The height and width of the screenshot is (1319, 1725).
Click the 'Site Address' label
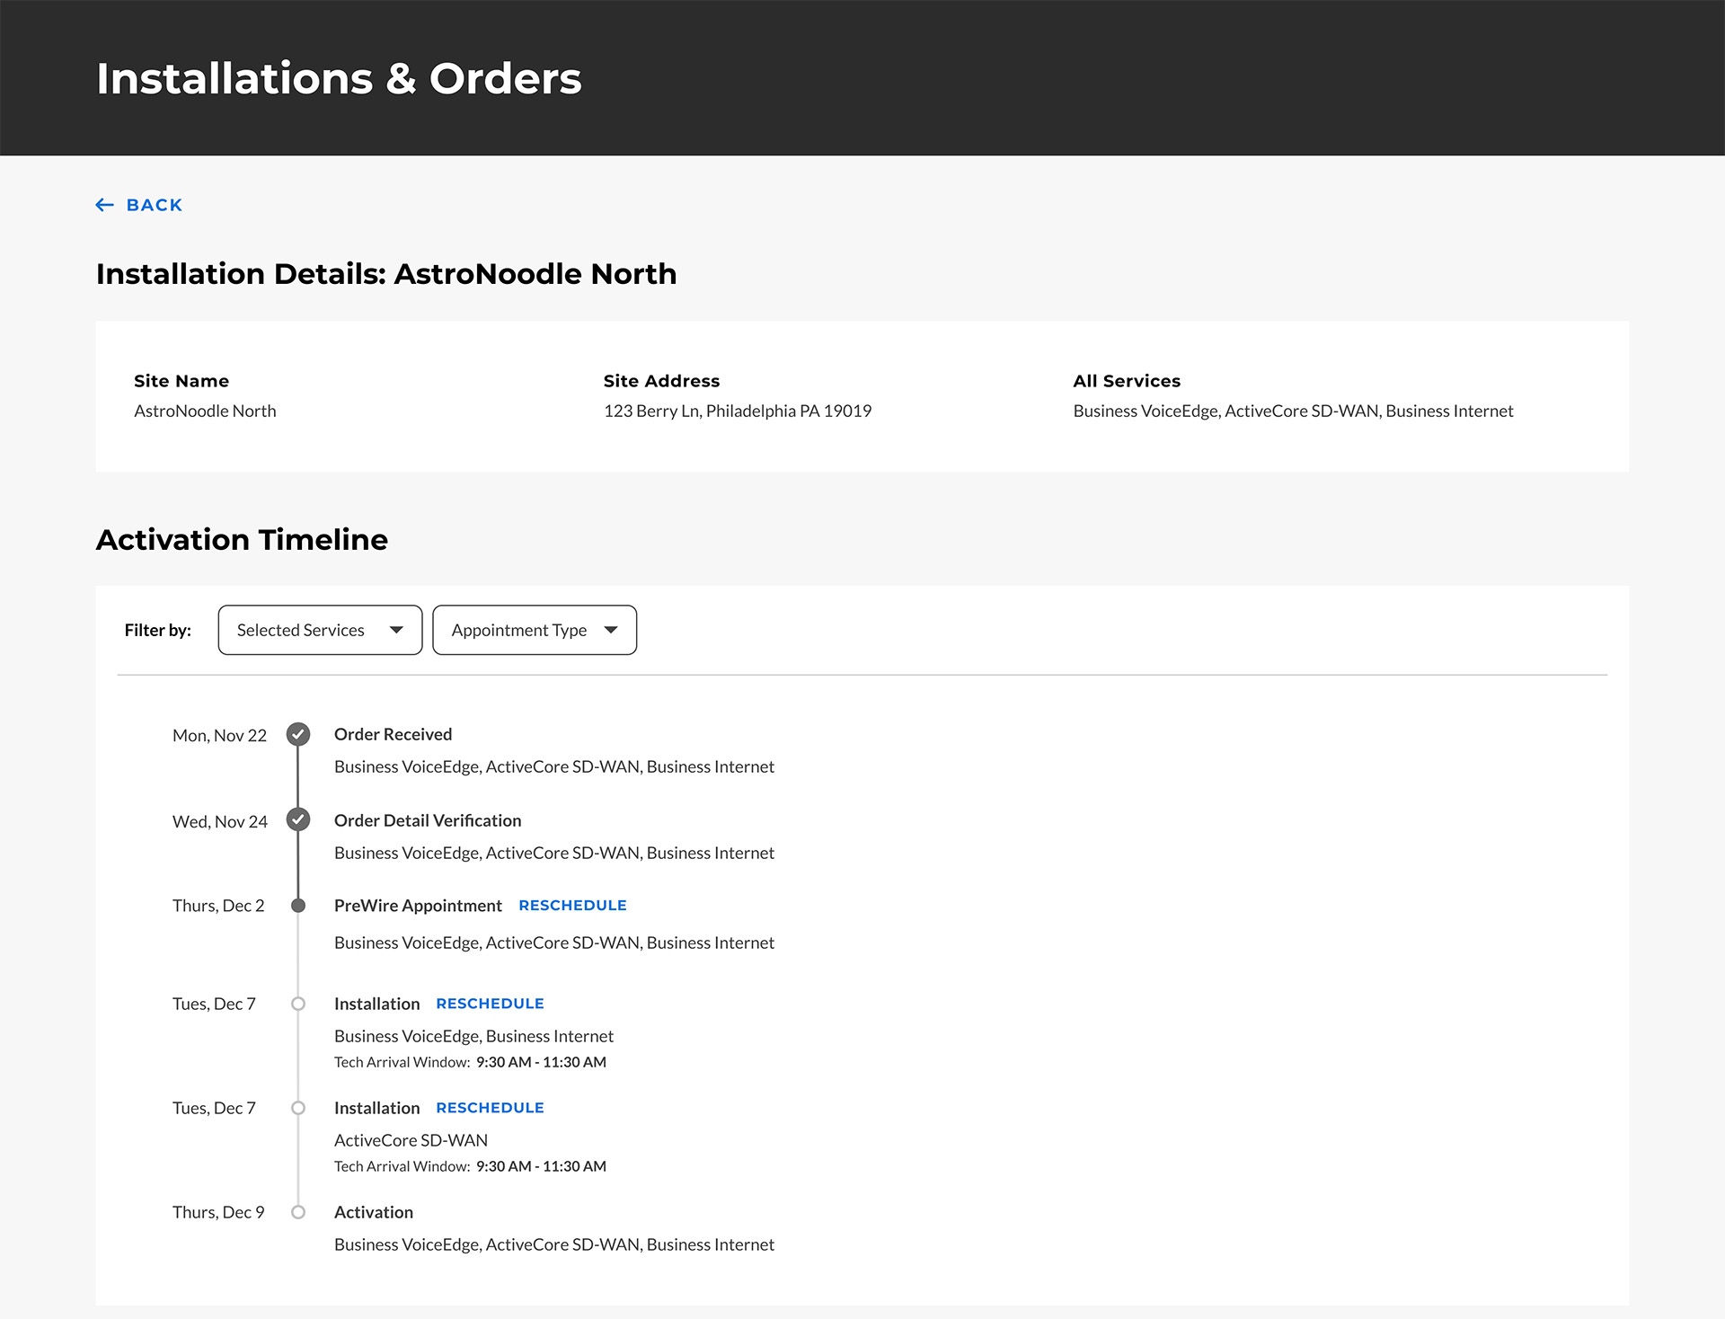[x=661, y=381]
